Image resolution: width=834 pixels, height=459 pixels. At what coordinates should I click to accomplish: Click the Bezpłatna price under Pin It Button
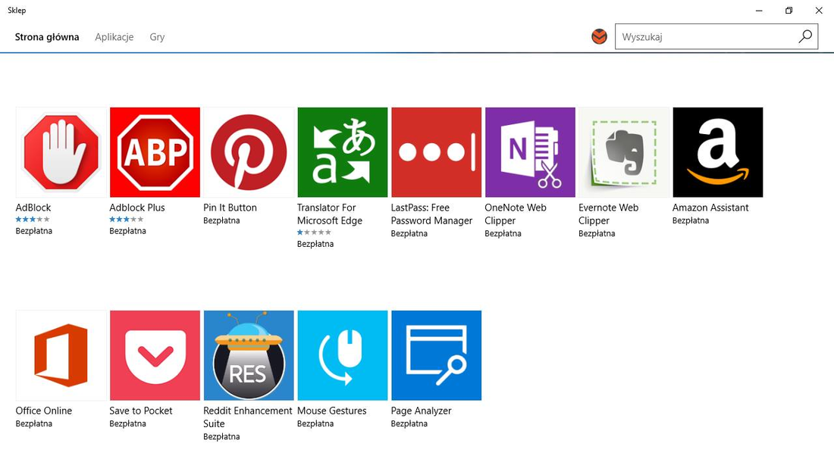coord(221,220)
